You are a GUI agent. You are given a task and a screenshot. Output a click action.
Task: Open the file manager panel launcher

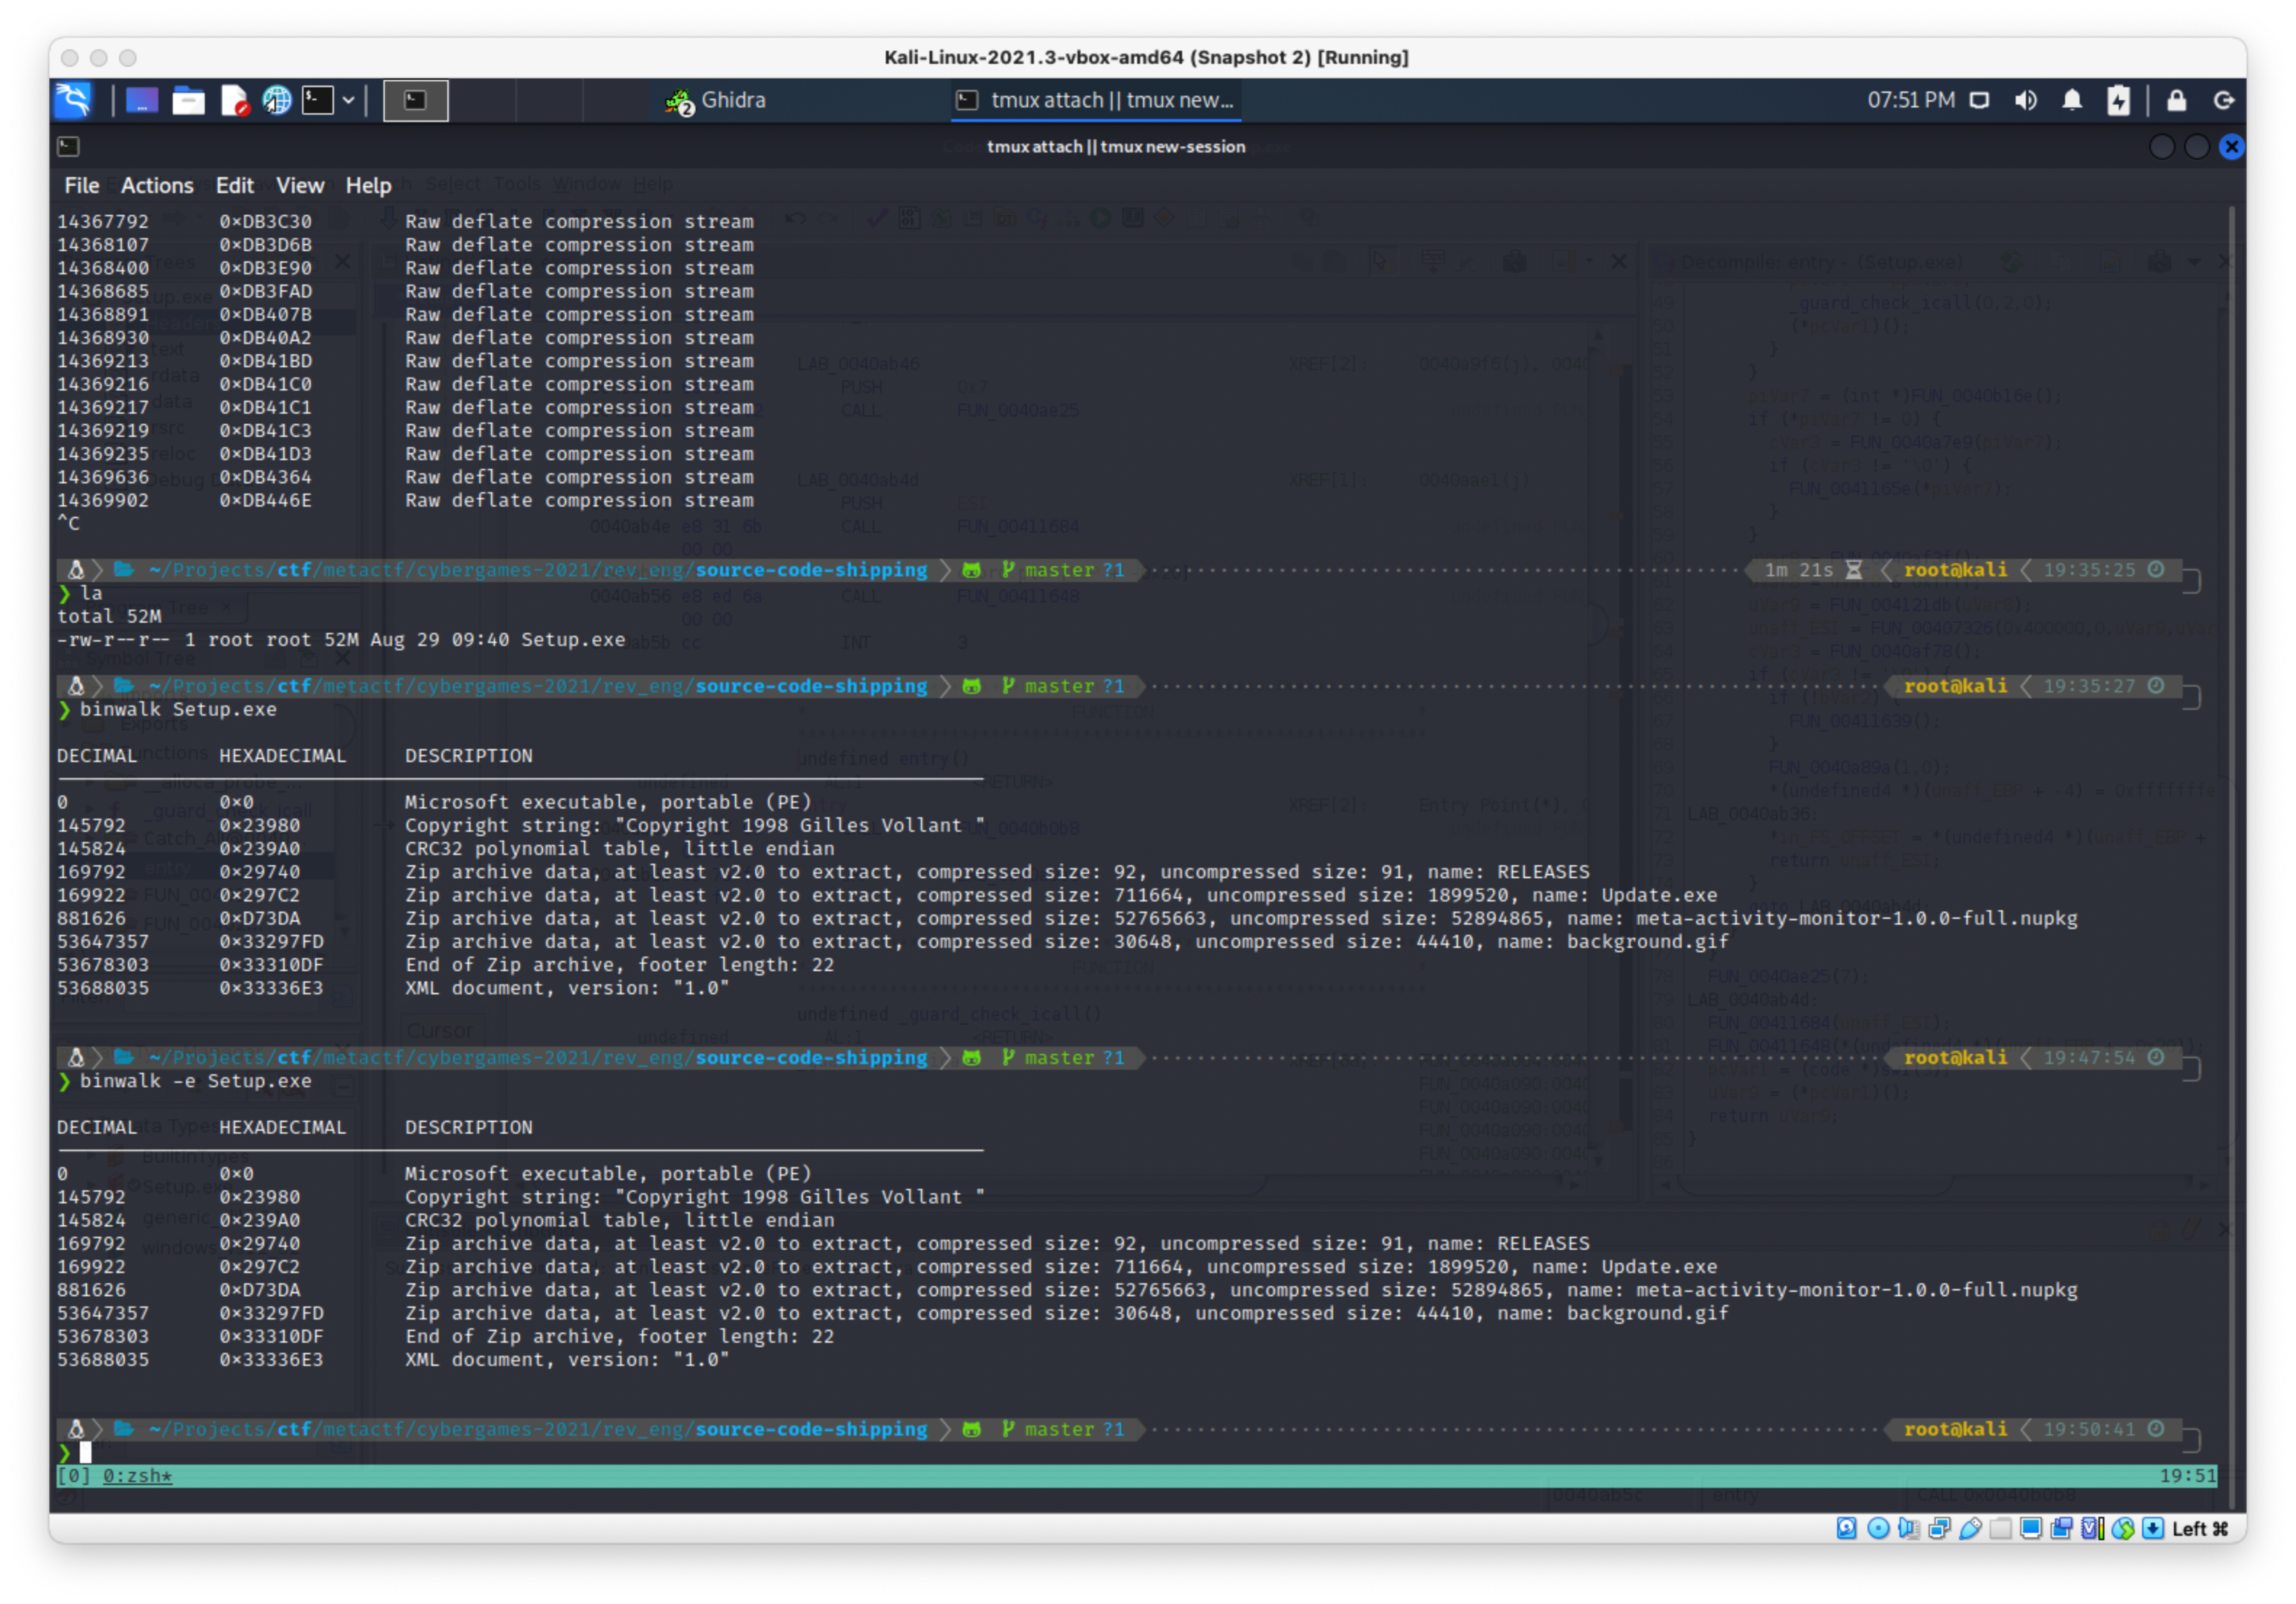(x=188, y=100)
